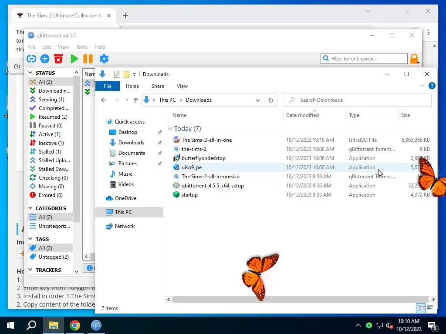
Task: Switch to large icons view button
Action: coord(430,308)
